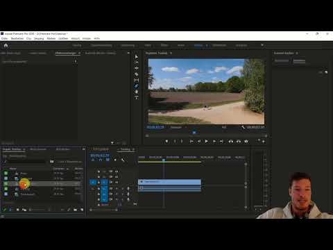Go to Out point in Program monitor
This screenshot has height=250, width=333.
(x=221, y=141)
